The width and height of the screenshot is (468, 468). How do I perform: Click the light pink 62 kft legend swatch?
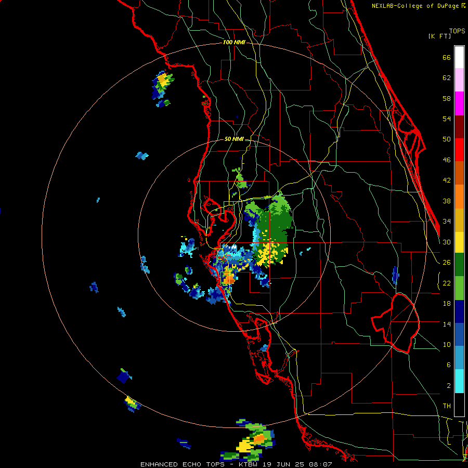(459, 80)
